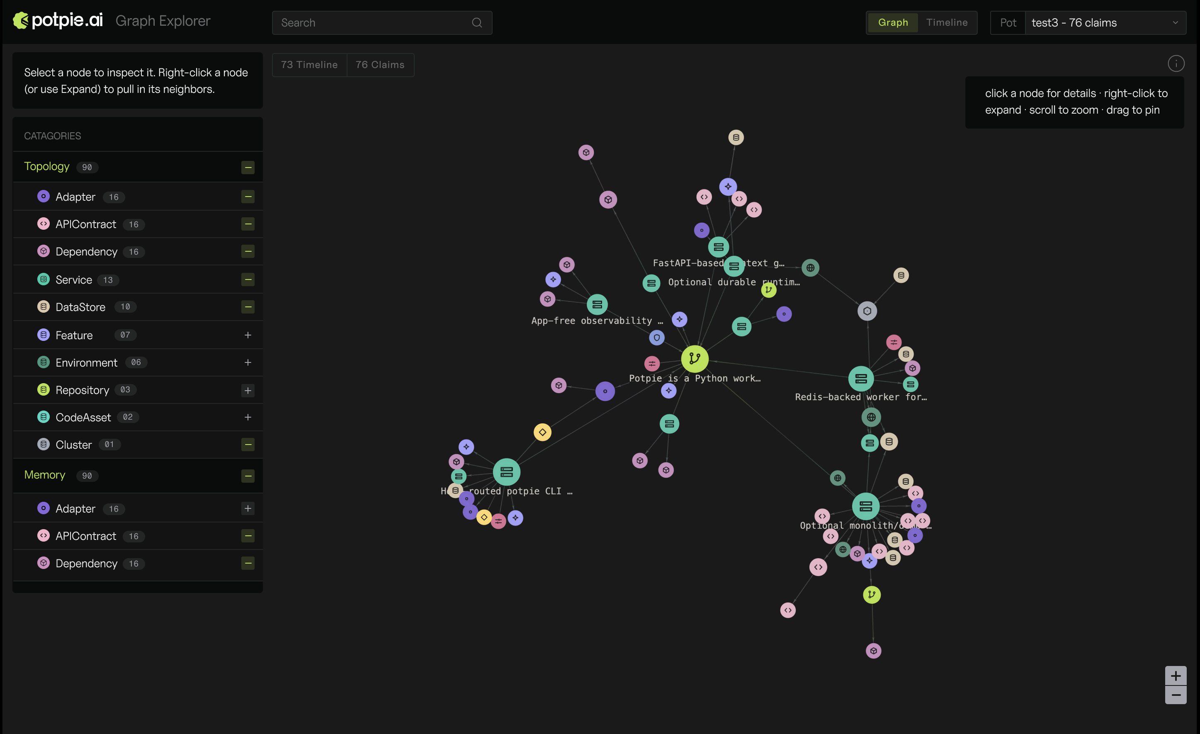Click the search magnifier icon
Screen dimensions: 1200x734
(x=477, y=23)
